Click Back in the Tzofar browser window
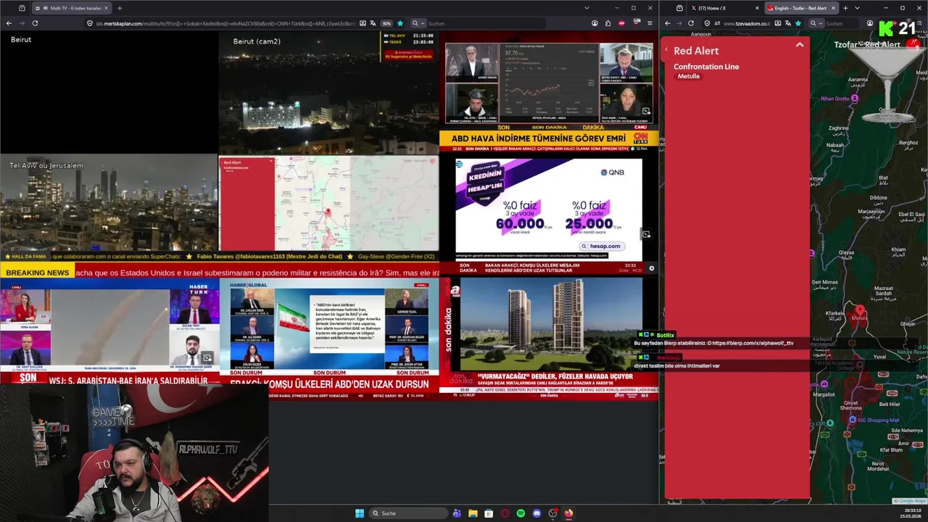The image size is (928, 522). coord(667,23)
